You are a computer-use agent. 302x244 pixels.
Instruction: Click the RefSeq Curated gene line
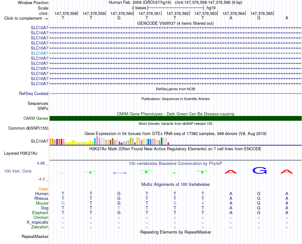point(175,93)
